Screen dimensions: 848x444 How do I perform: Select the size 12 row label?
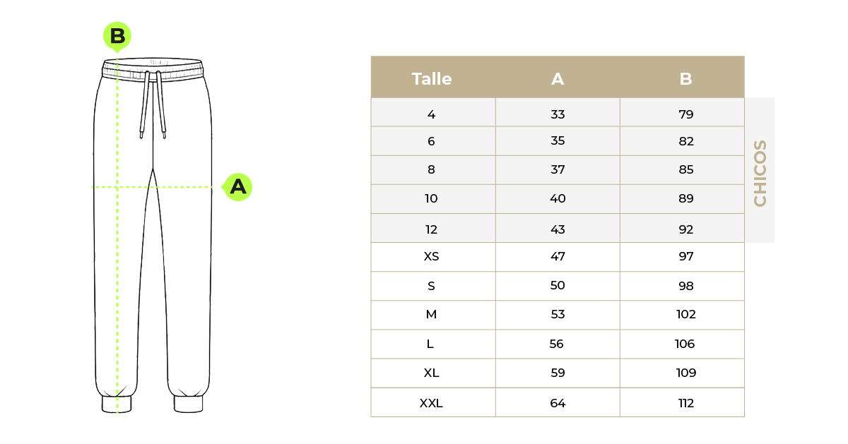pos(431,229)
